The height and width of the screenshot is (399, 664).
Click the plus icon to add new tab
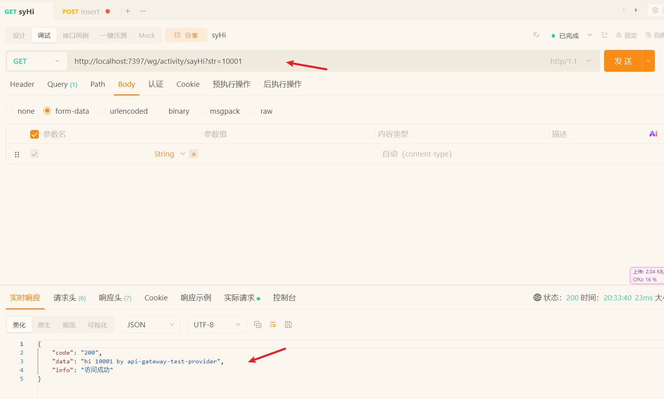(128, 11)
